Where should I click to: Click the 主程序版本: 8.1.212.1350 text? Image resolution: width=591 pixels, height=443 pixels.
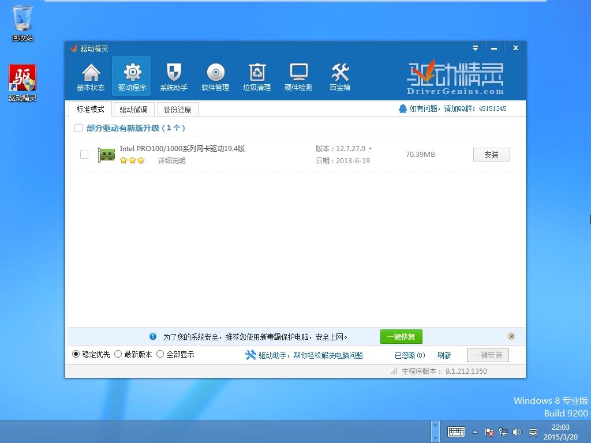click(444, 371)
